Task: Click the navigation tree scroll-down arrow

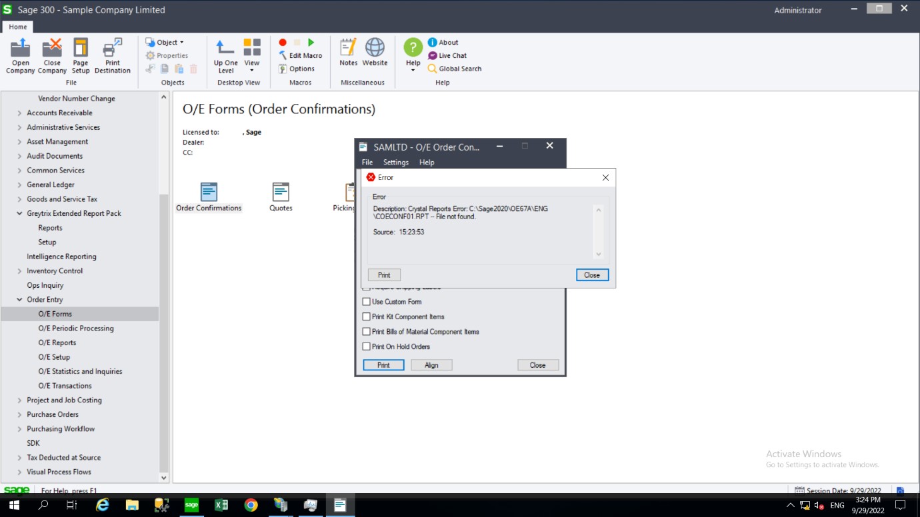Action: coord(164,478)
